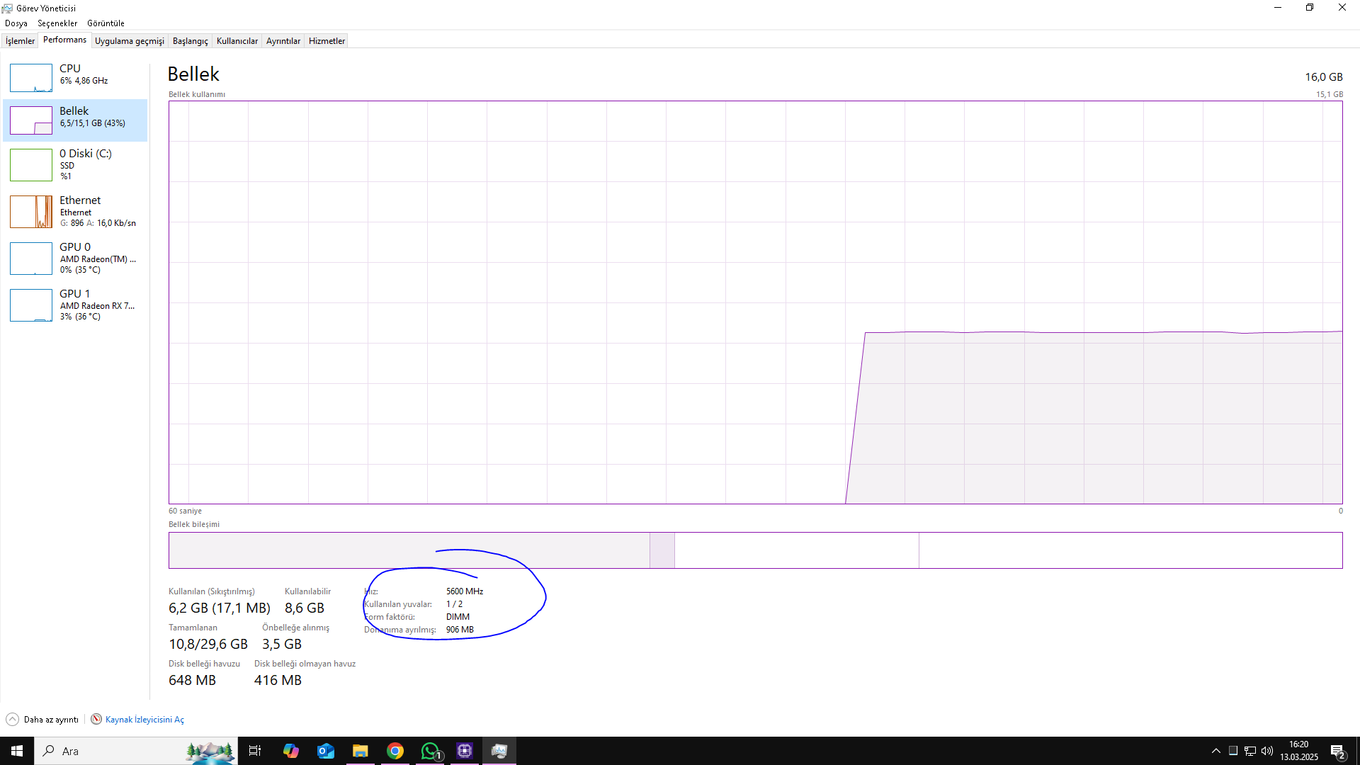This screenshot has height=765, width=1360.
Task: Click Kaynak İzleyicisini Aç link
Action: click(144, 720)
